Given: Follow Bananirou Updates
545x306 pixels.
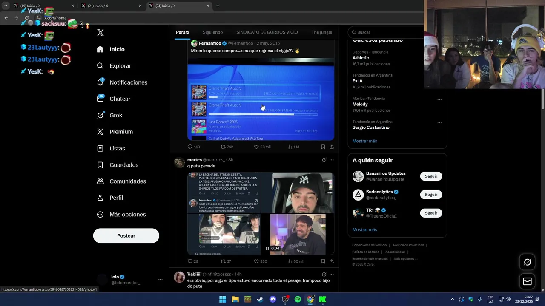Looking at the screenshot, I should (x=431, y=176).
